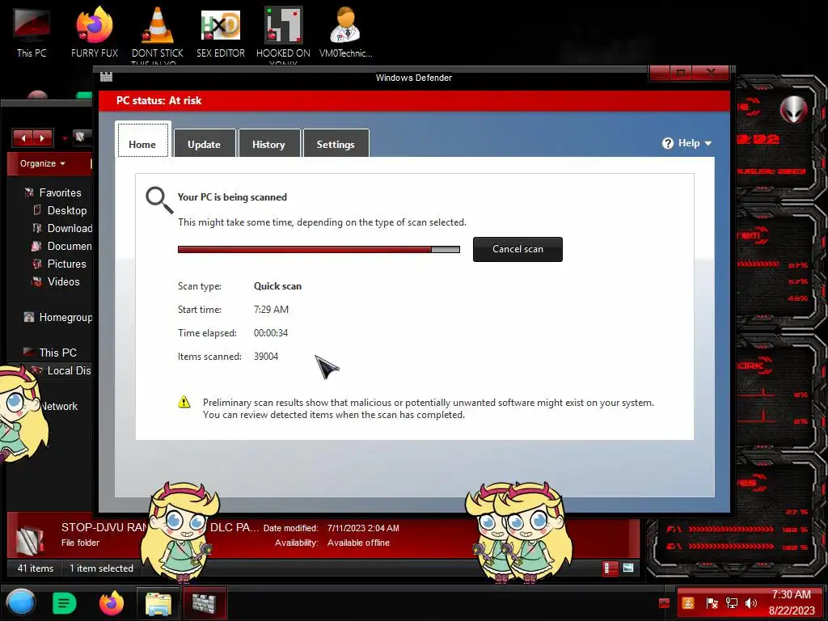Switch to the Home tab
Screen dimensions: 828x621
tap(142, 141)
